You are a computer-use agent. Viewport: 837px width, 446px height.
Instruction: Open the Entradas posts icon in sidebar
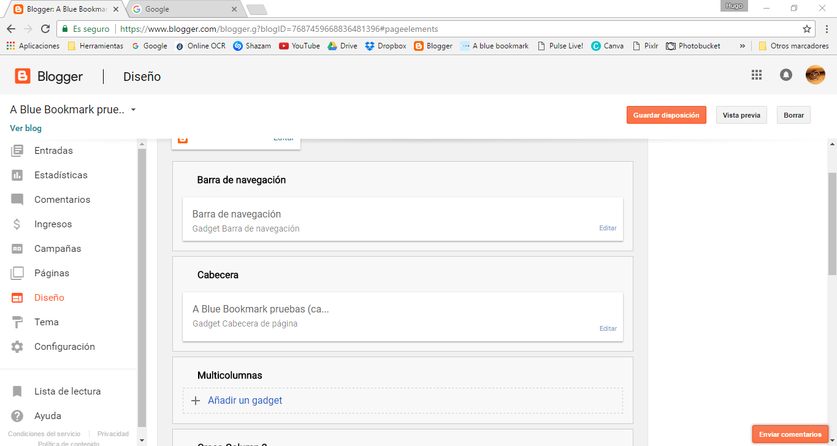tap(17, 150)
